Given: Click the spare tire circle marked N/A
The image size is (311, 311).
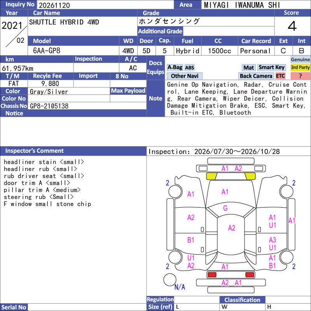Looking at the screenshot, I should coord(170,280).
